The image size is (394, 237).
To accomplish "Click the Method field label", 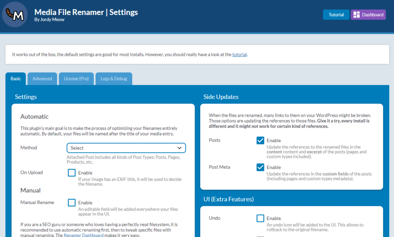I will click(x=29, y=148).
